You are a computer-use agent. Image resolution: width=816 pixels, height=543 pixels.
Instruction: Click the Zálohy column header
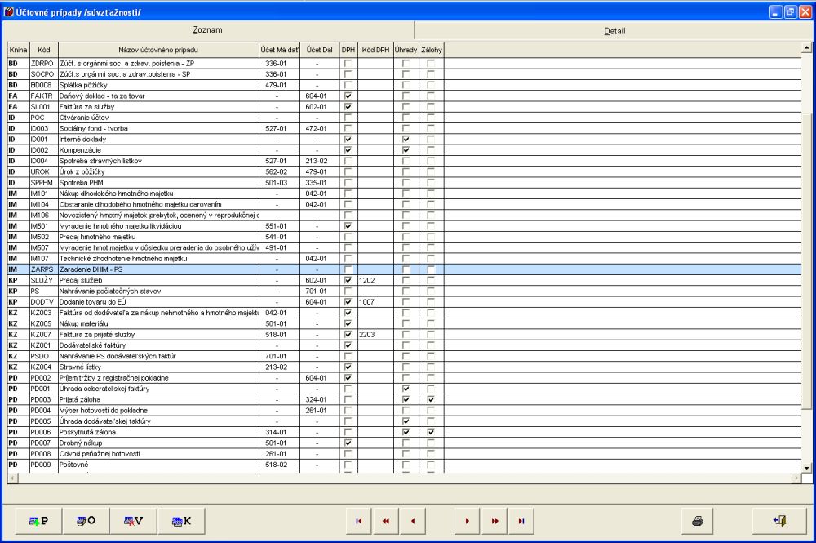[x=432, y=50]
